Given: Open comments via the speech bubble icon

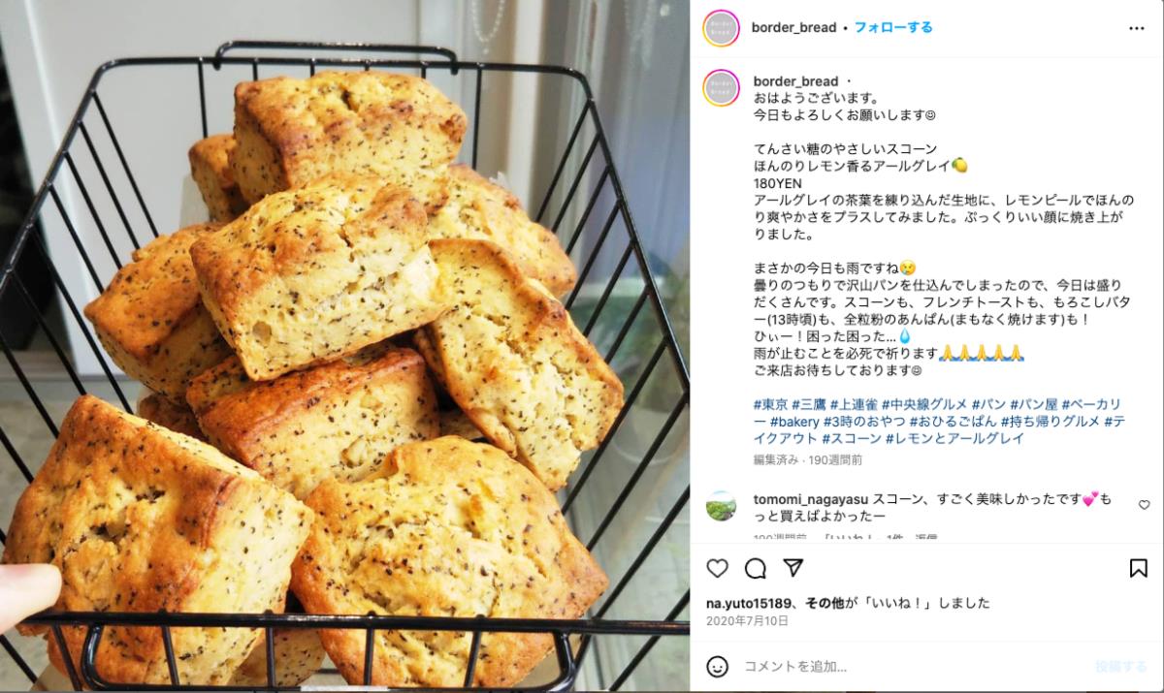Looking at the screenshot, I should pos(755,568).
